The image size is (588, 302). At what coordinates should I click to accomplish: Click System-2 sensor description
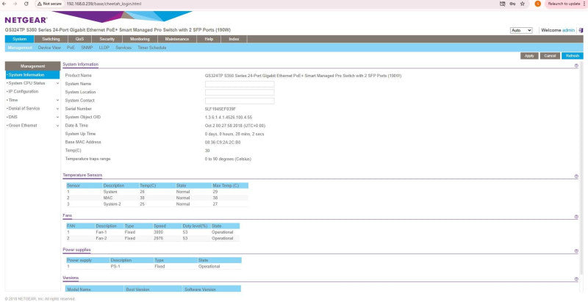[x=112, y=204]
